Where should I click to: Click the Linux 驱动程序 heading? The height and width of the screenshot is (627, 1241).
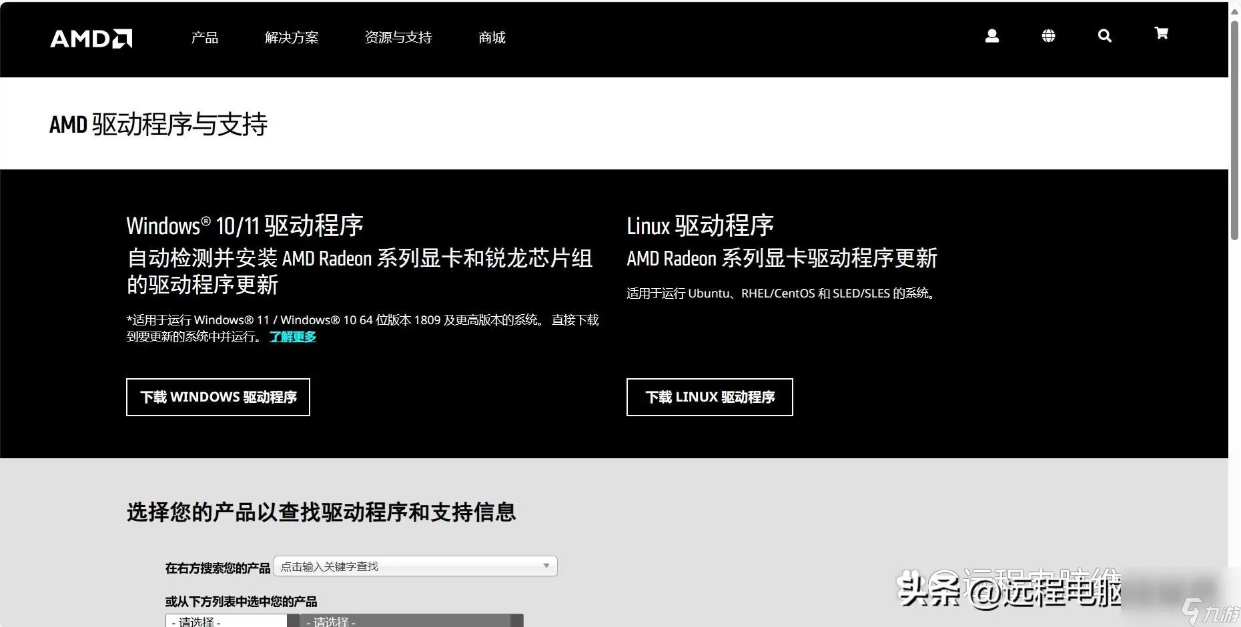(x=699, y=225)
